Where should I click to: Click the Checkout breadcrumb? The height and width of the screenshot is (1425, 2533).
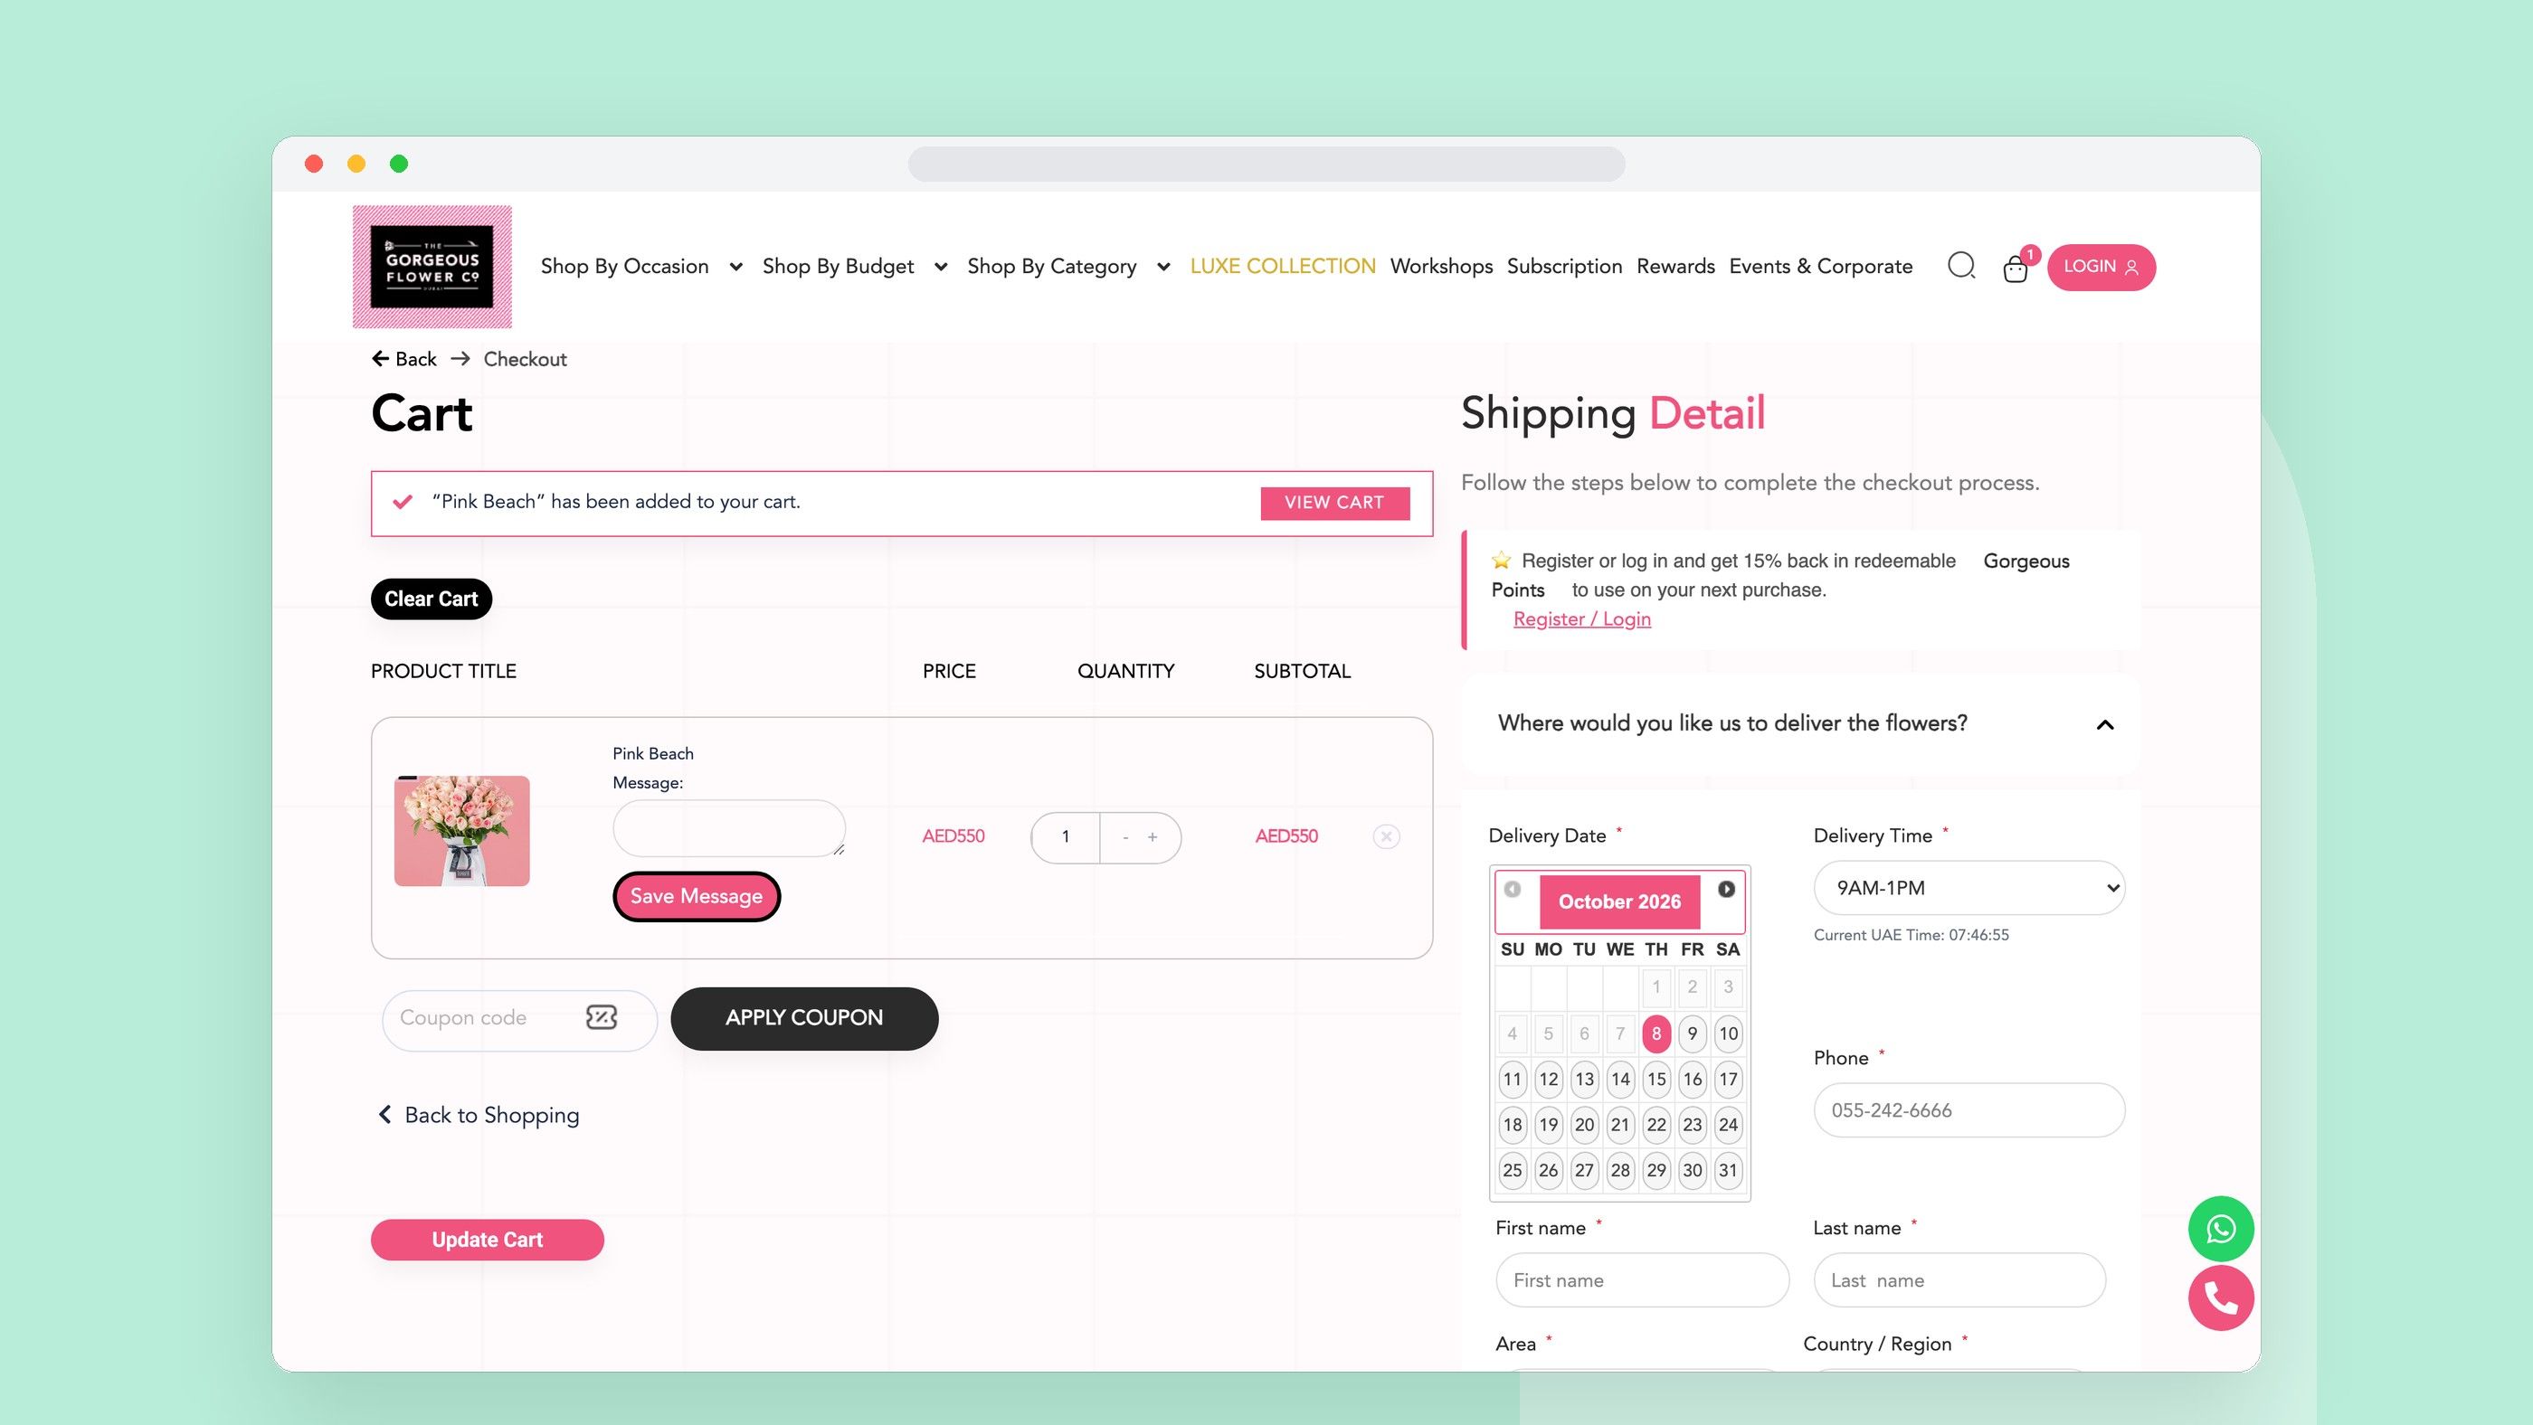524,359
